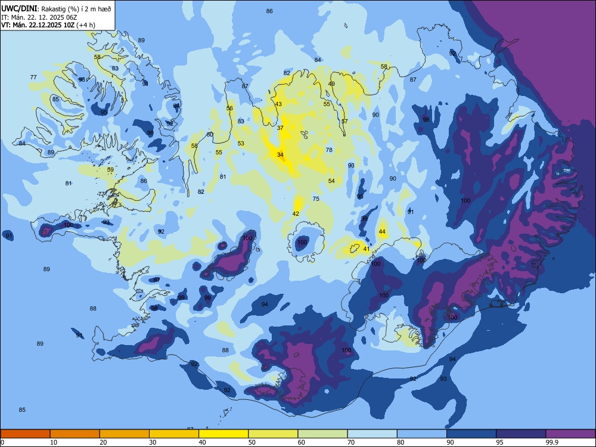Click the humidity value 78 on the map
Viewport: 596px width, 447px height.
click(329, 150)
